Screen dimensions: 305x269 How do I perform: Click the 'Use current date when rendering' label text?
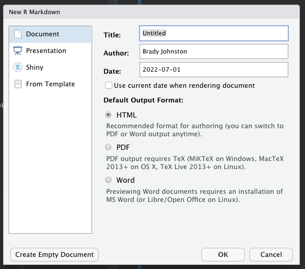tap(184, 86)
